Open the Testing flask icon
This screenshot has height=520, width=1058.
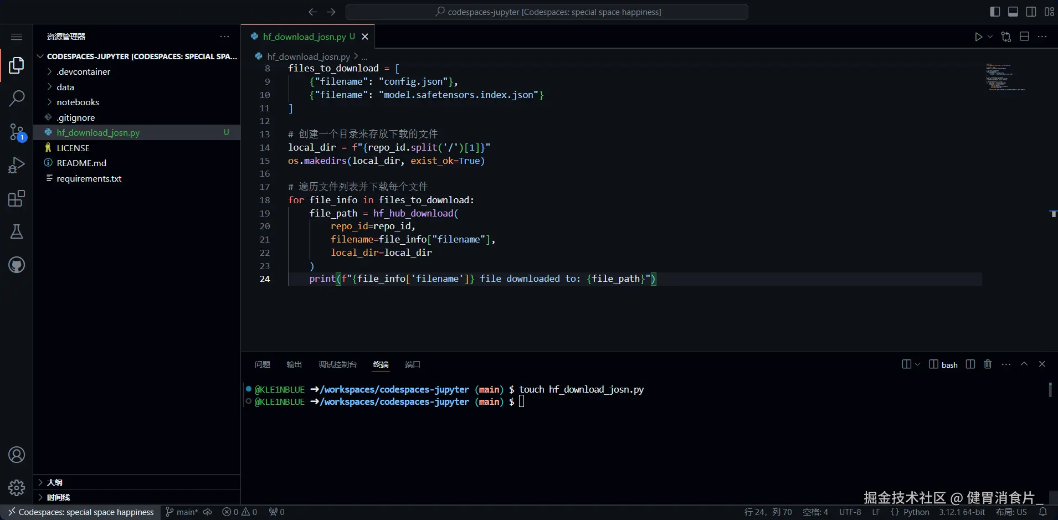[17, 231]
